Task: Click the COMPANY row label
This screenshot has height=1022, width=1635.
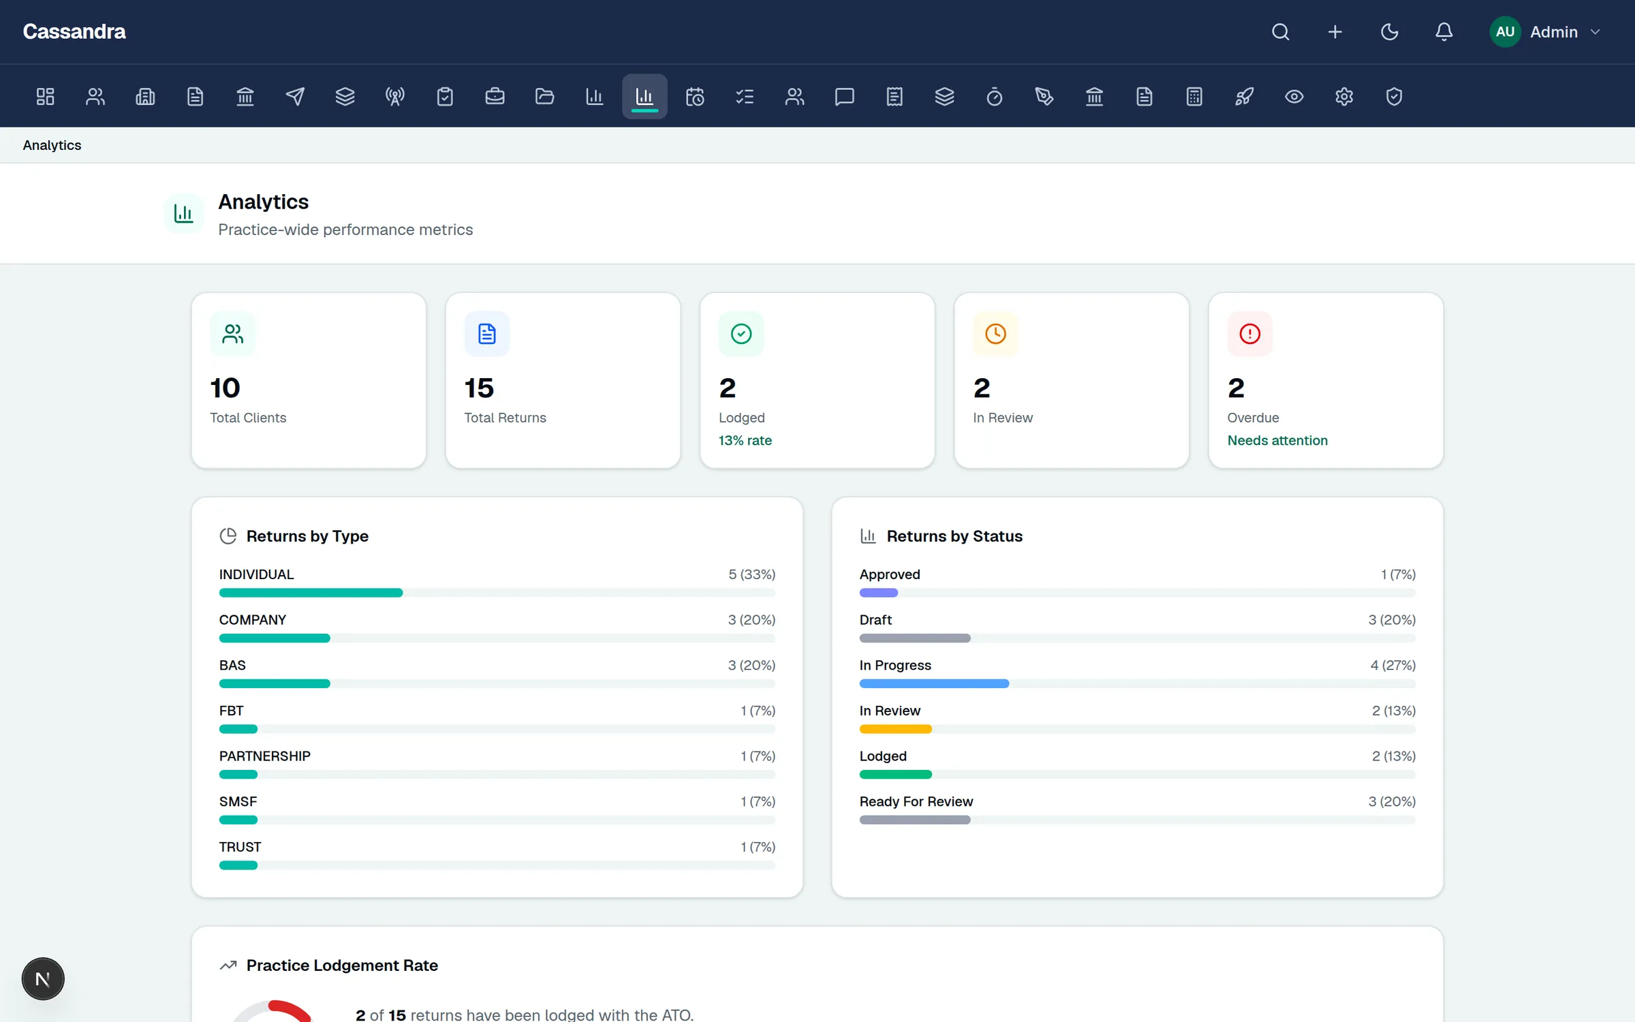Action: (x=253, y=620)
